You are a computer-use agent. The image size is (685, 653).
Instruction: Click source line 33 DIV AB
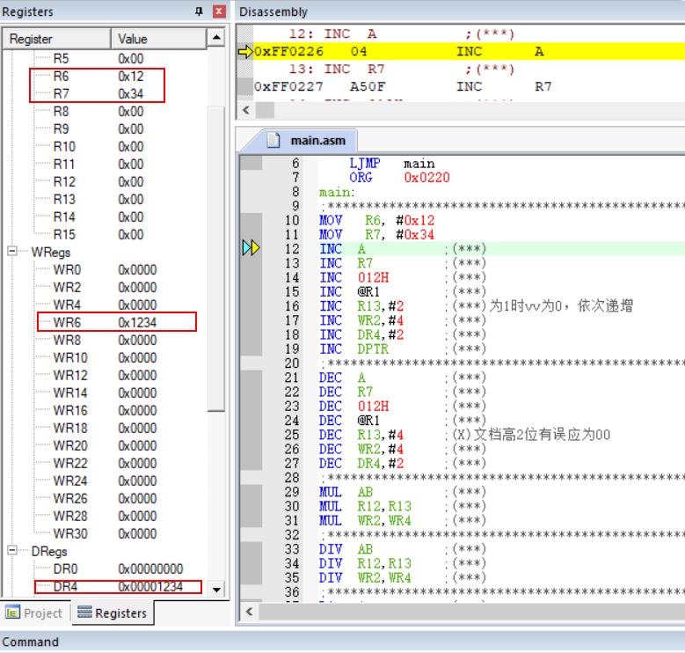[346, 549]
